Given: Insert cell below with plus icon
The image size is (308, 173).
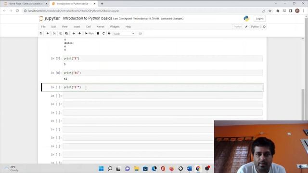Looking at the screenshot, I should tap(48, 34).
